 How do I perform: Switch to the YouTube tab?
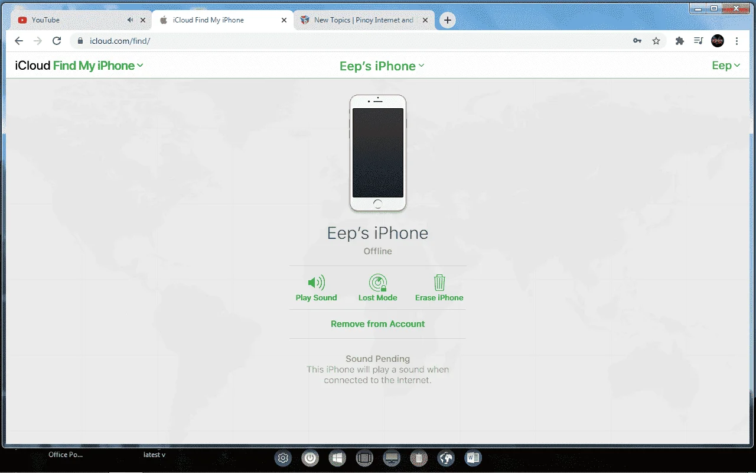click(80, 20)
